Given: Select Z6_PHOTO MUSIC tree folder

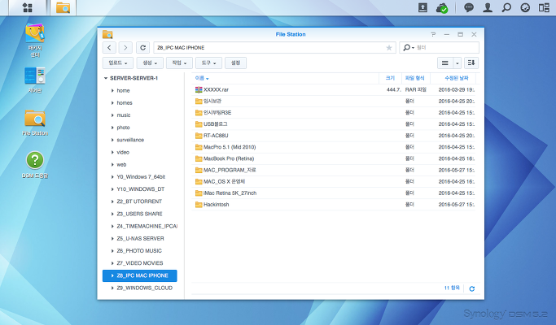Looking at the screenshot, I should [x=139, y=250].
